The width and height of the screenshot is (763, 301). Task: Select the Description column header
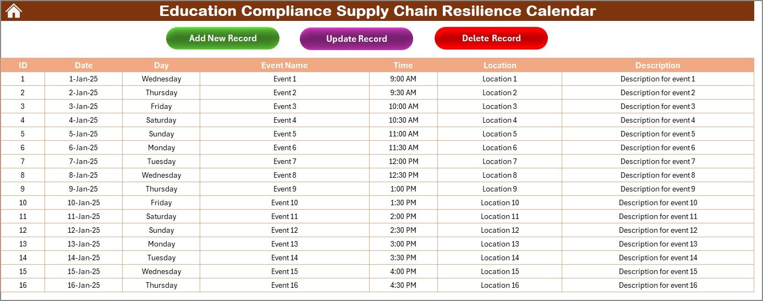658,65
